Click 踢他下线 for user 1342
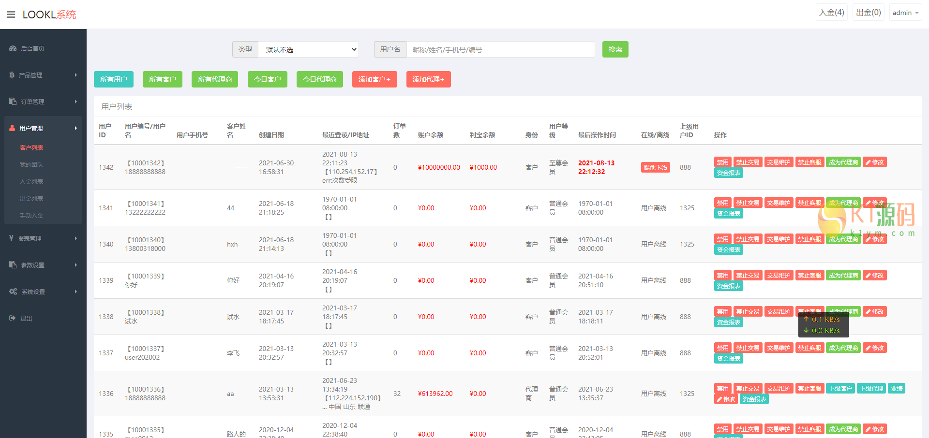Screen dimensions: 929x438 pos(656,168)
